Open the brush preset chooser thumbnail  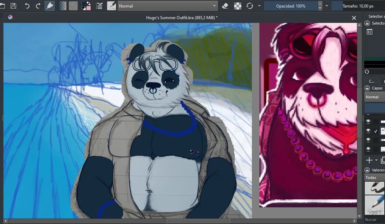point(112,6)
